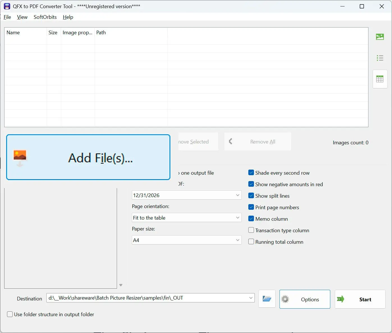Screen dimensions: 392x333
Task: Click the 'Paper size:' label
Action: tap(143, 229)
